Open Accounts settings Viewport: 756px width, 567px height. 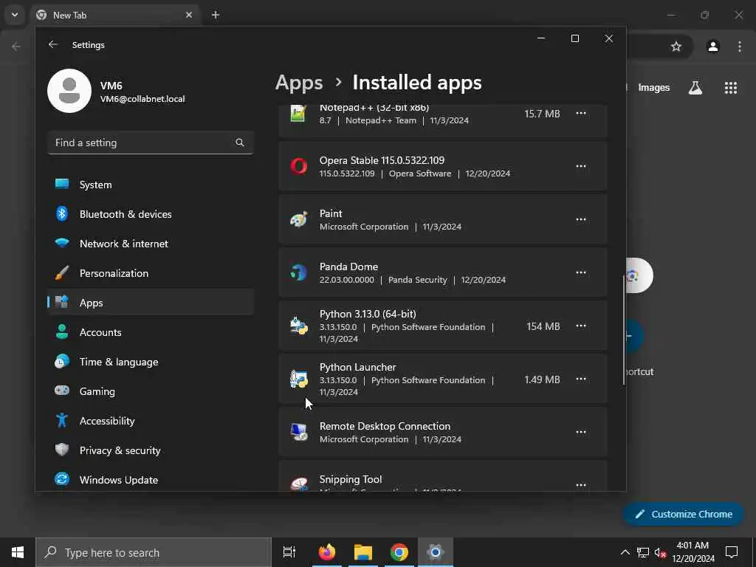coord(151,332)
